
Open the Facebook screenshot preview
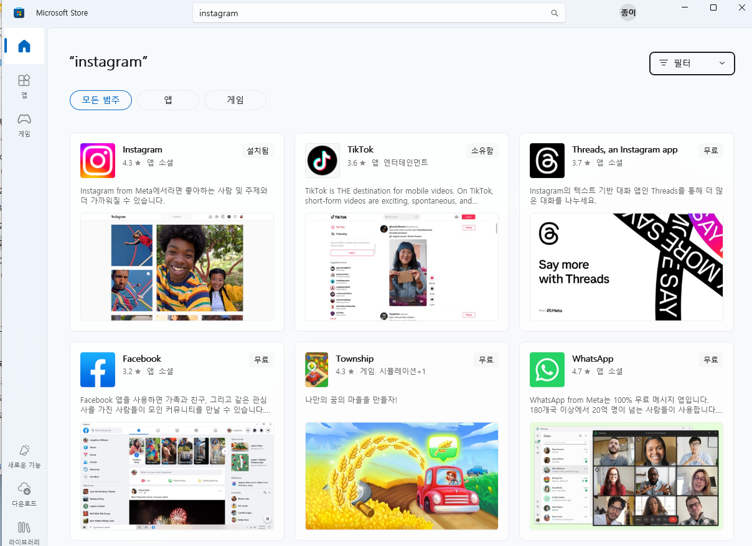pos(177,476)
